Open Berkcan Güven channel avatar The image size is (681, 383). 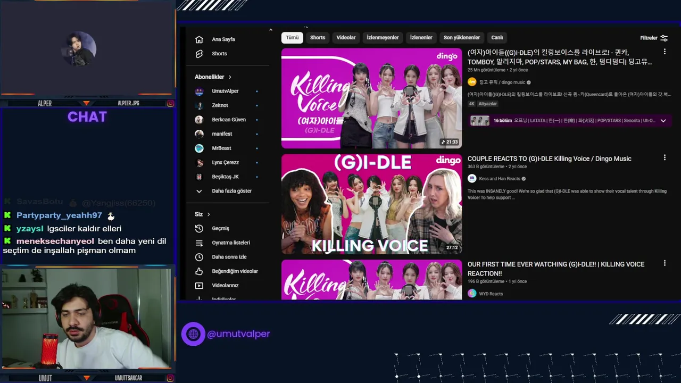pyautogui.click(x=199, y=120)
